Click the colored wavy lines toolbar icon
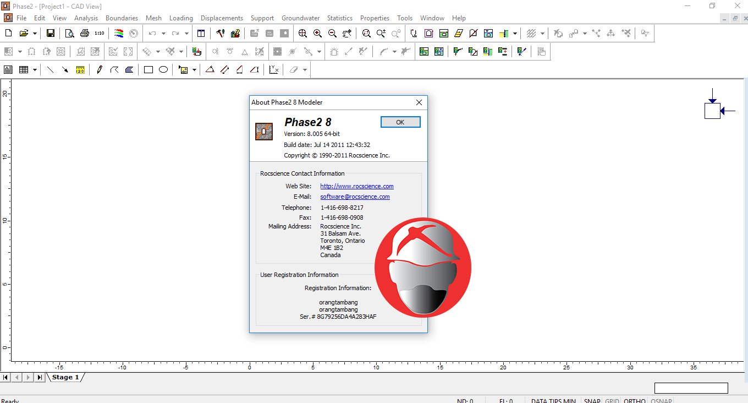Screen dimensions: 748x403 coord(119,33)
